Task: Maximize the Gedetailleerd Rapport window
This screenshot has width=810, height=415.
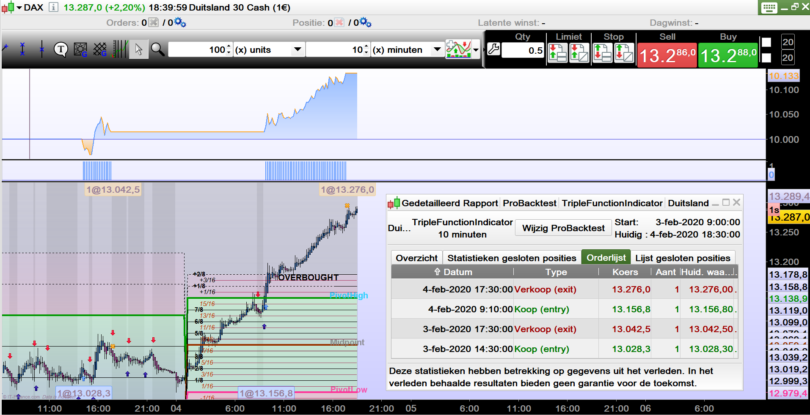Action: click(x=726, y=202)
